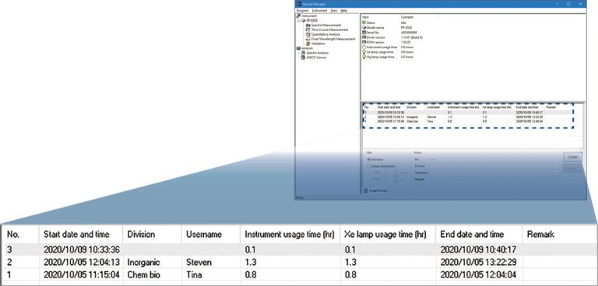
Task: Select the Serial No. row icon
Action: [364, 33]
